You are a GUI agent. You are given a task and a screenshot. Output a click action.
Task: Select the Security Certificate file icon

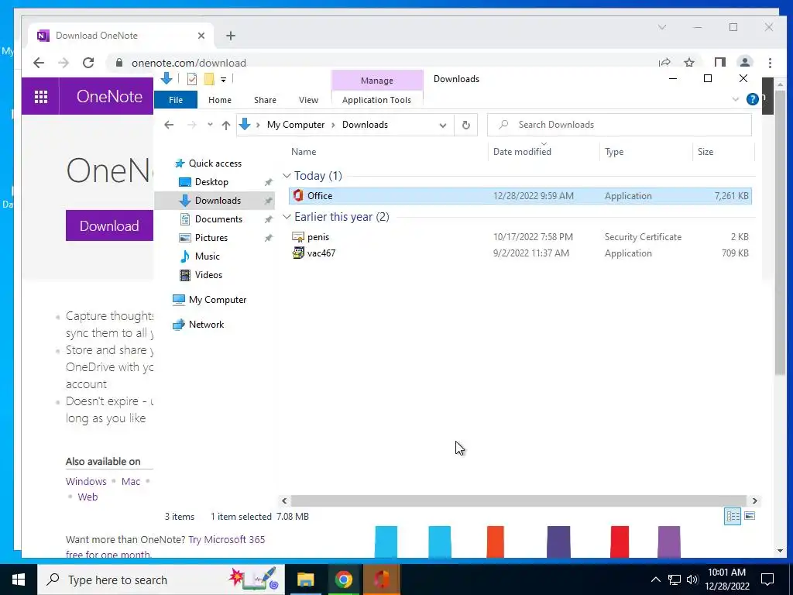[x=298, y=237]
